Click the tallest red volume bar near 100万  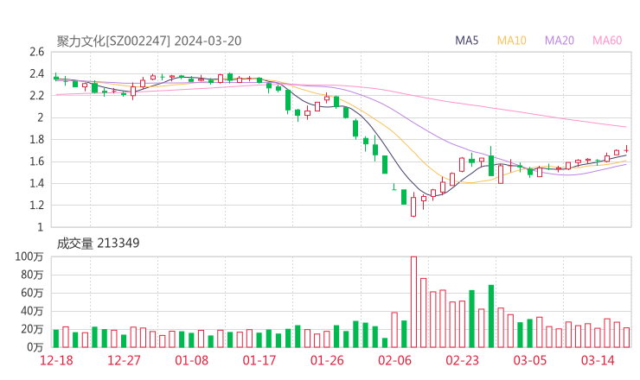[x=413, y=302]
